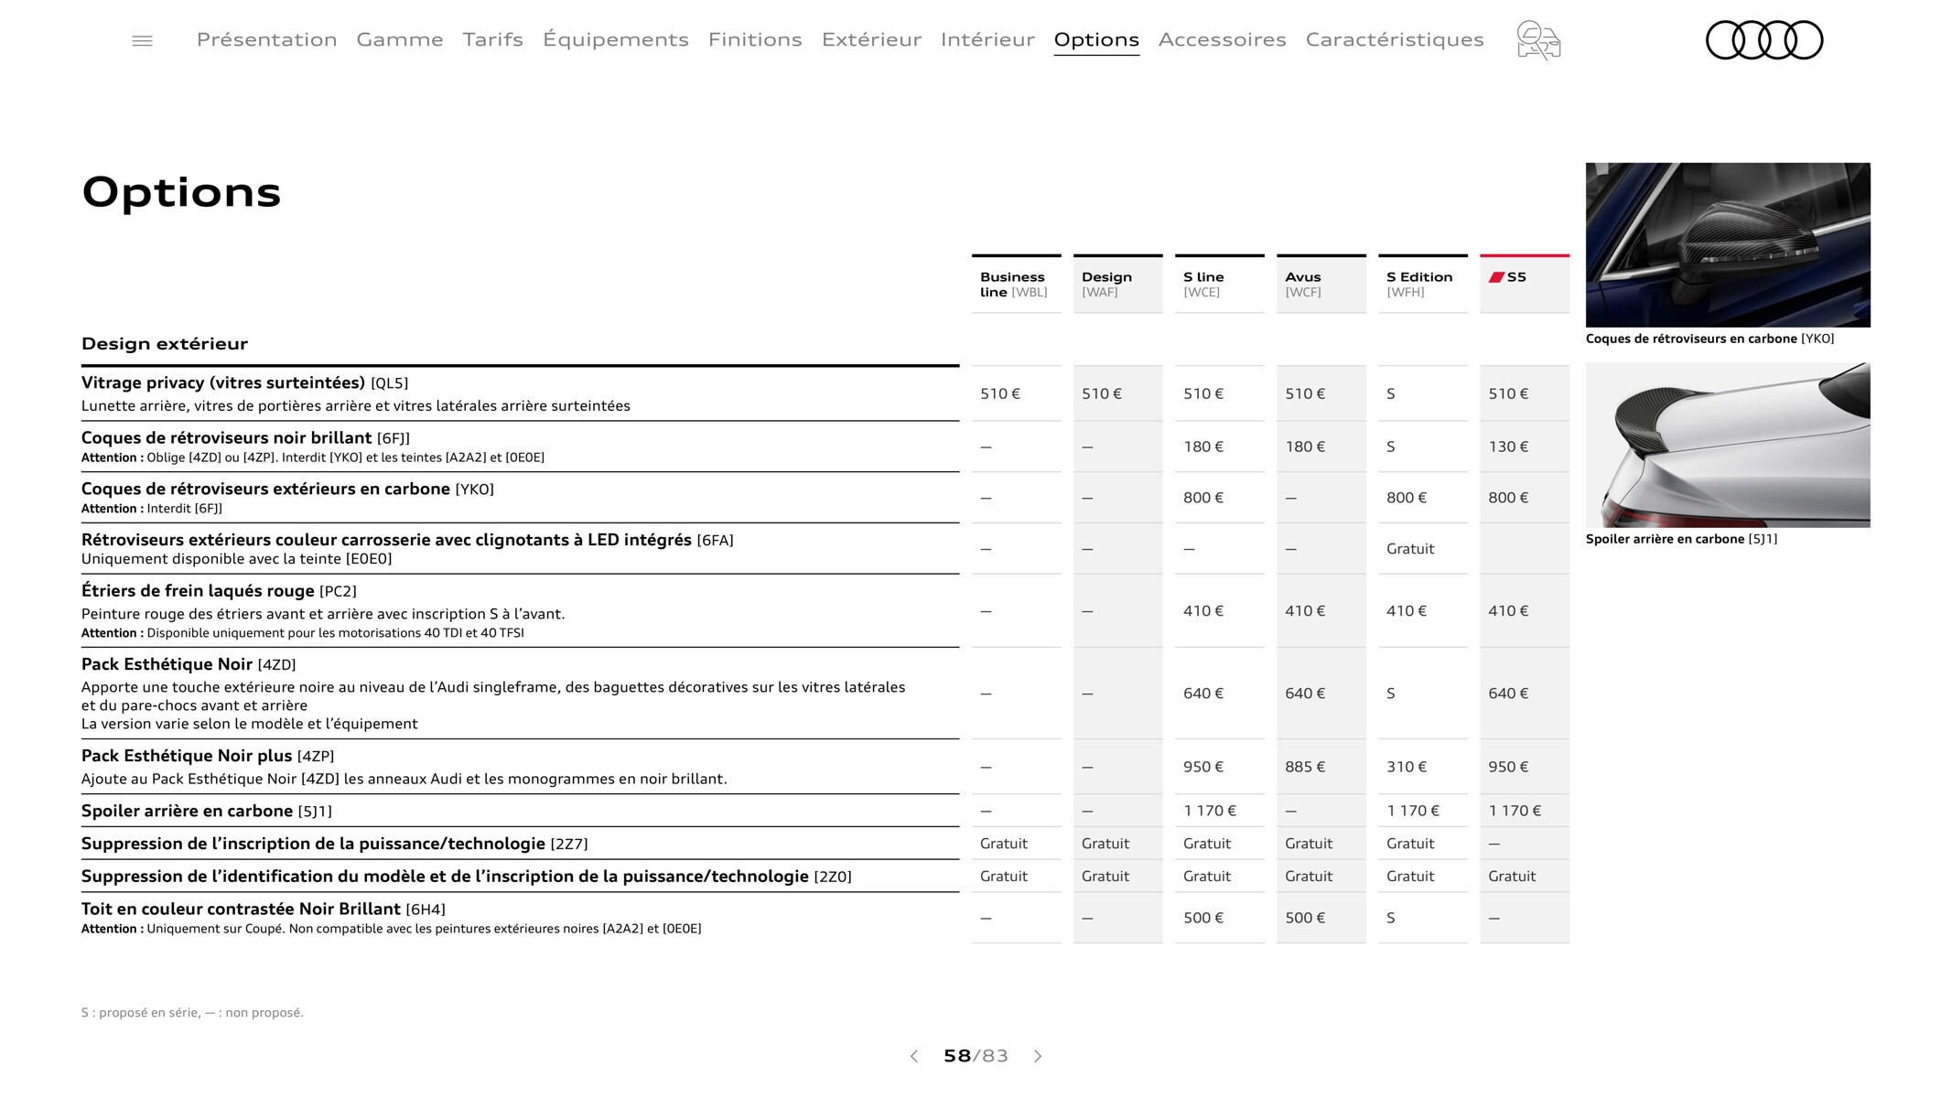Screen dimensions: 1952x1098
Task: Switch to the Tarifs tab
Action: point(492,39)
